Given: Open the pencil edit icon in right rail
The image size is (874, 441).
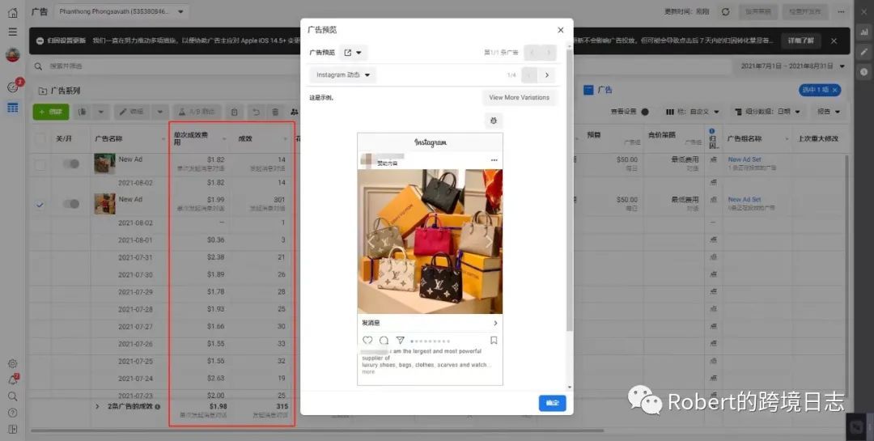Looking at the screenshot, I should 864,52.
